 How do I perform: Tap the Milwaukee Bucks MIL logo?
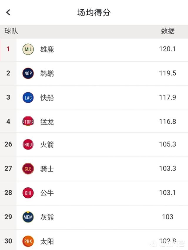tap(28, 49)
